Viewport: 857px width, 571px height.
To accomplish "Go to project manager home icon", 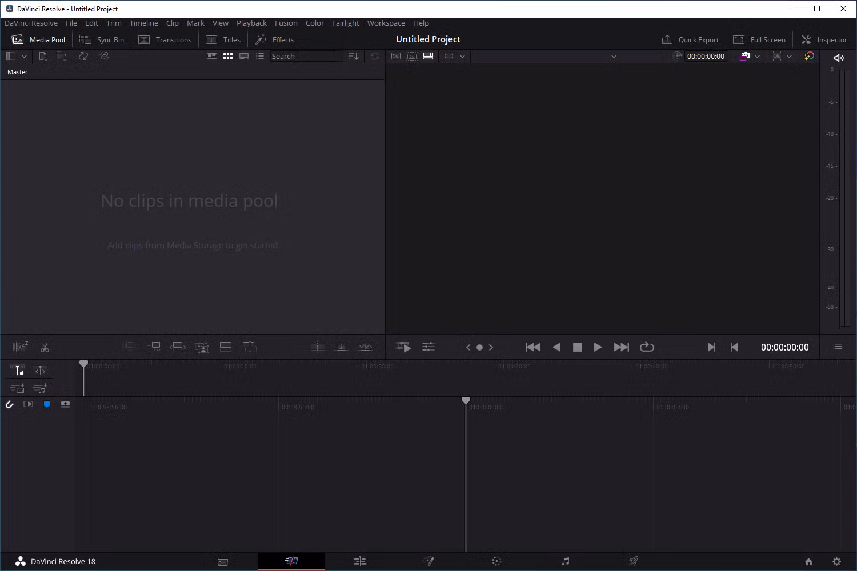I will point(808,561).
